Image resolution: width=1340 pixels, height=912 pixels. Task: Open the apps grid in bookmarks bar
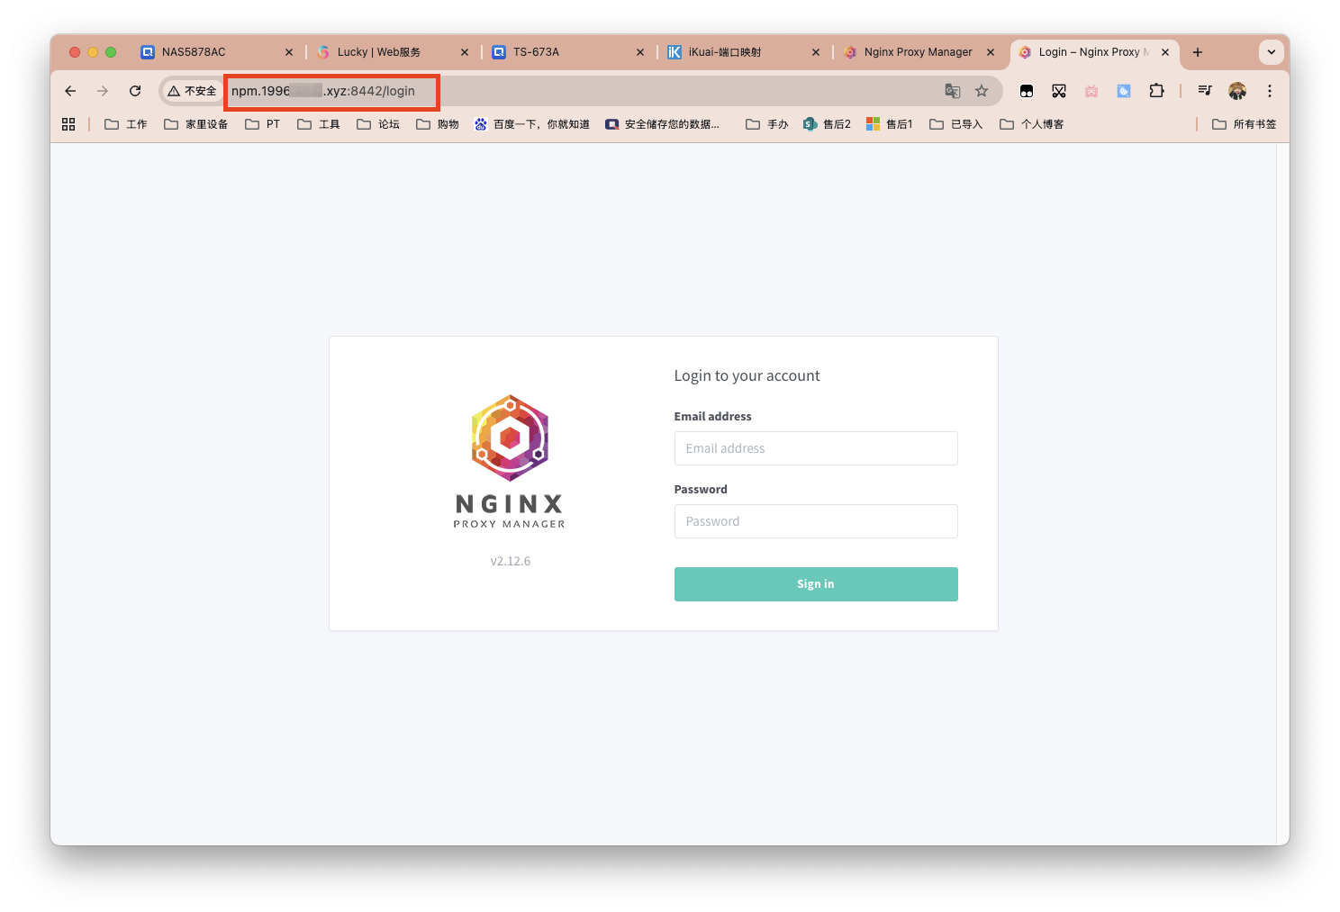click(68, 124)
